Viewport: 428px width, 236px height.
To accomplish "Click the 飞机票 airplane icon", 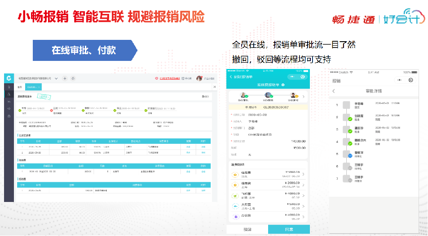I will click(234, 196).
